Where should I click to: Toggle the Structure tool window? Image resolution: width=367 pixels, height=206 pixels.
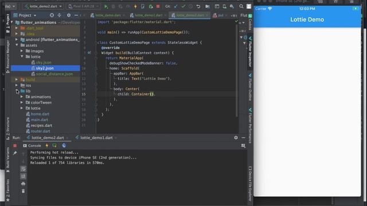7,128
